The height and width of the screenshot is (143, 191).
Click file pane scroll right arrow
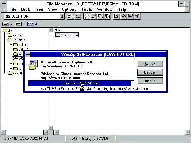187,132
